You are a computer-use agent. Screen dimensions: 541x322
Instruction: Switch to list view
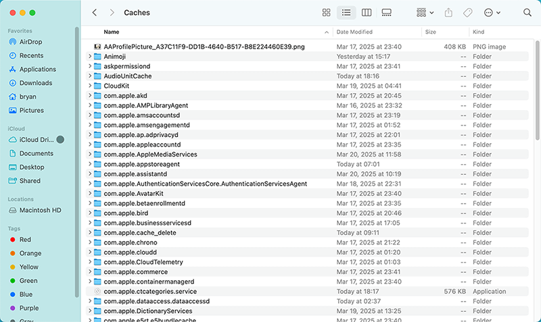pyautogui.click(x=346, y=13)
